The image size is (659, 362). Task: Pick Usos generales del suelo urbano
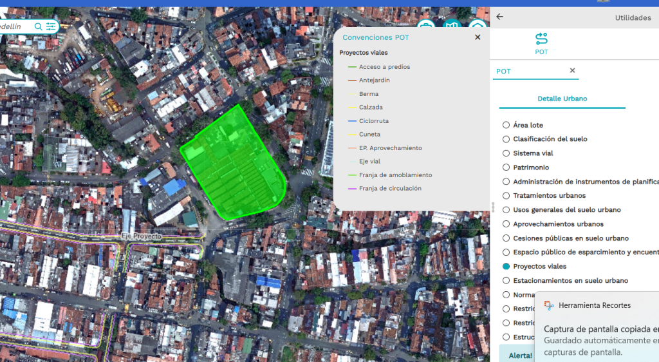tap(506, 210)
